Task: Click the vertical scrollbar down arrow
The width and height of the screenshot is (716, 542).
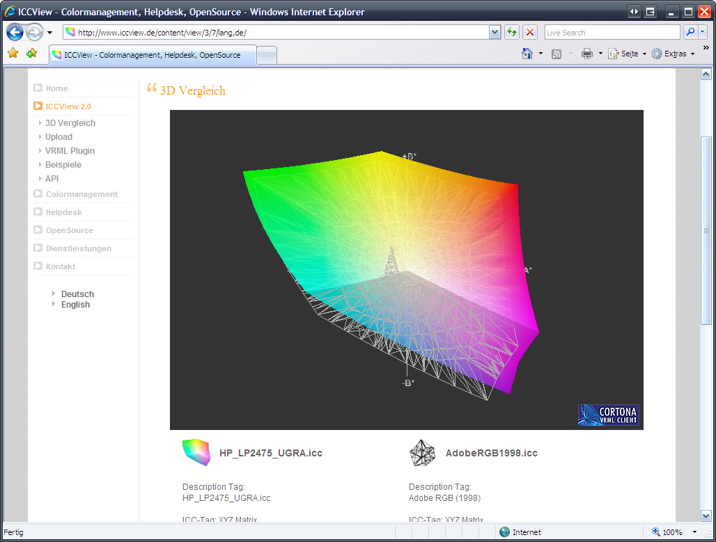Action: 706,514
